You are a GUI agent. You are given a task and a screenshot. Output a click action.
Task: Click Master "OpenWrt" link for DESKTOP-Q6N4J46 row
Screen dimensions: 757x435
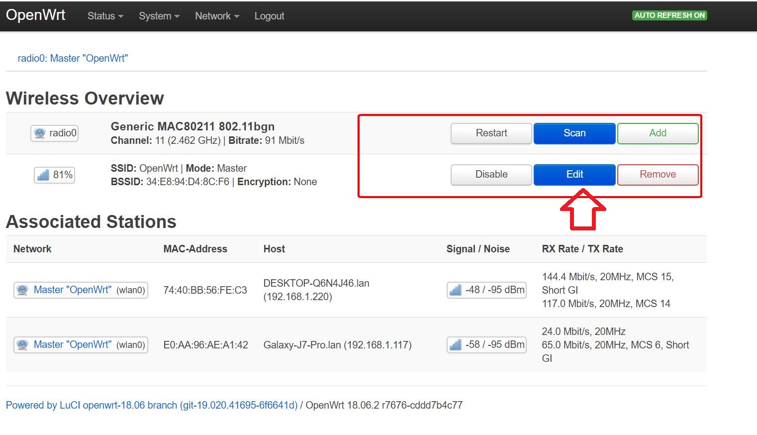pyautogui.click(x=73, y=290)
